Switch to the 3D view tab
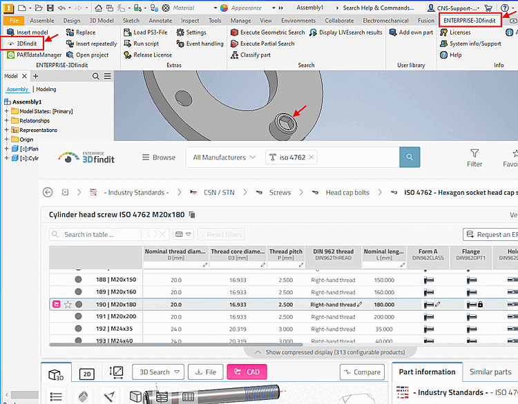The image size is (518, 404). pyautogui.click(x=56, y=374)
